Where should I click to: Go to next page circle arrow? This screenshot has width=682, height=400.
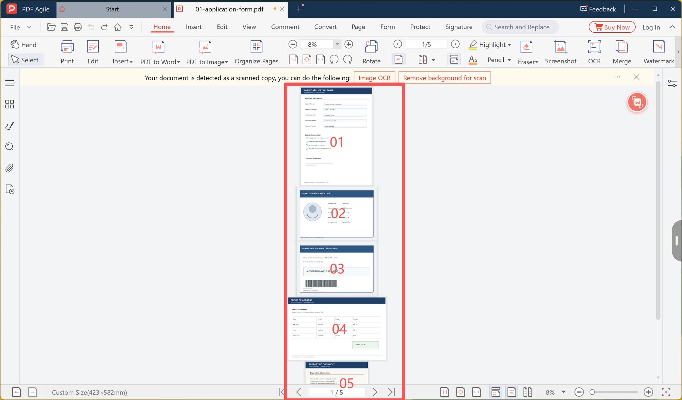[455, 44]
